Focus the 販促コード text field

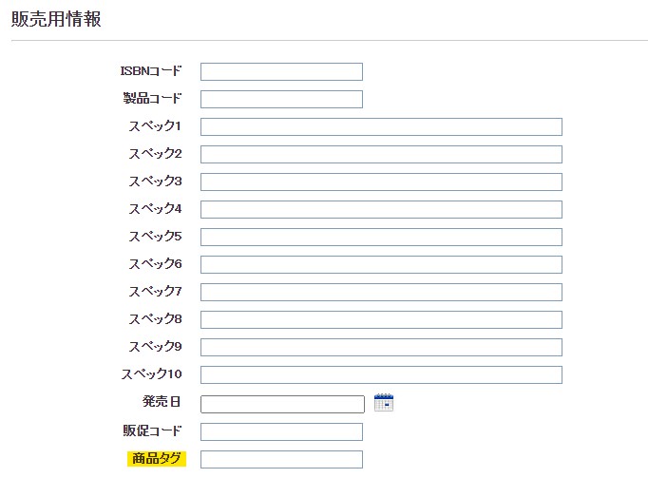pos(281,432)
